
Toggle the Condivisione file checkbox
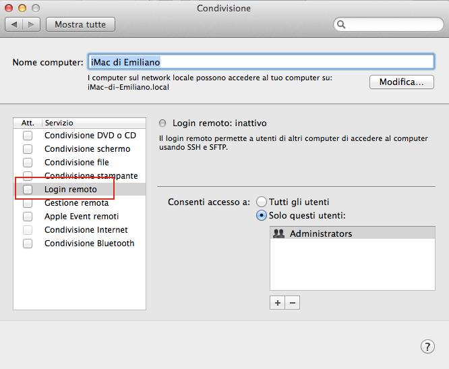tap(28, 163)
